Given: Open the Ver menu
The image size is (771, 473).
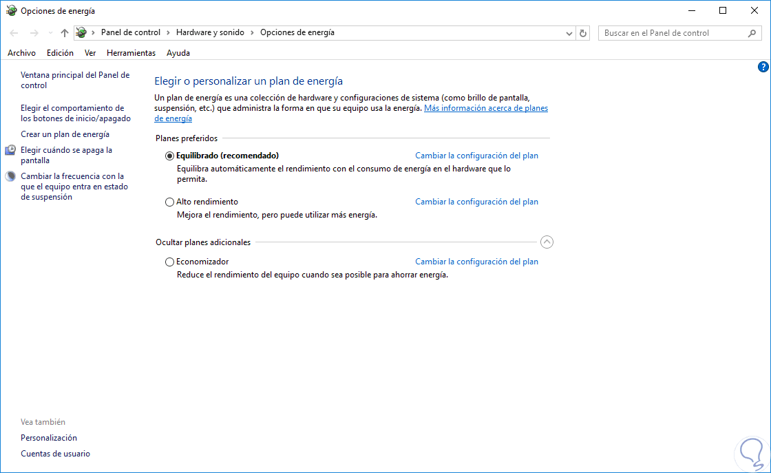Looking at the screenshot, I should point(90,52).
